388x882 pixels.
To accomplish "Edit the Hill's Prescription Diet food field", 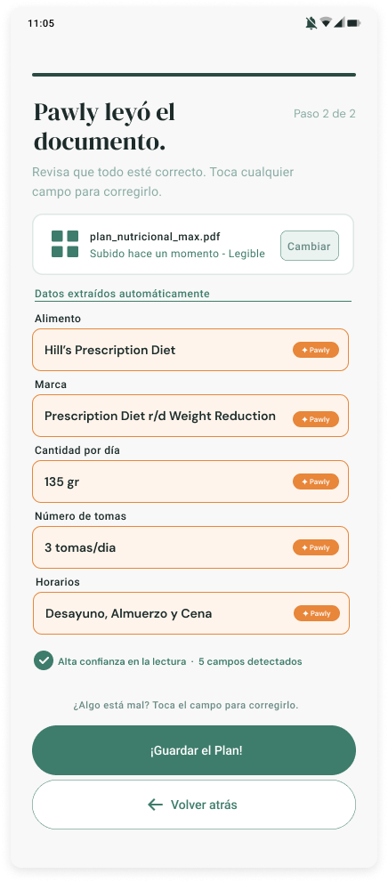I will 190,350.
